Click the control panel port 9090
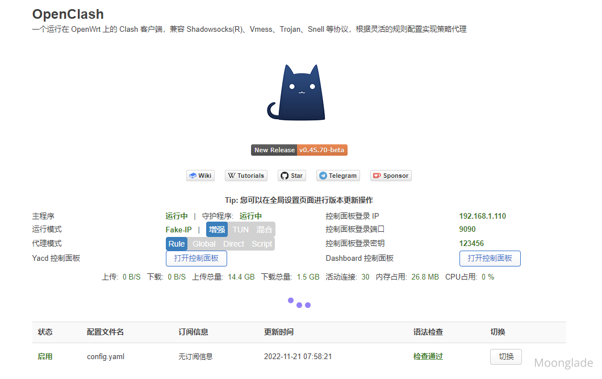 point(467,230)
